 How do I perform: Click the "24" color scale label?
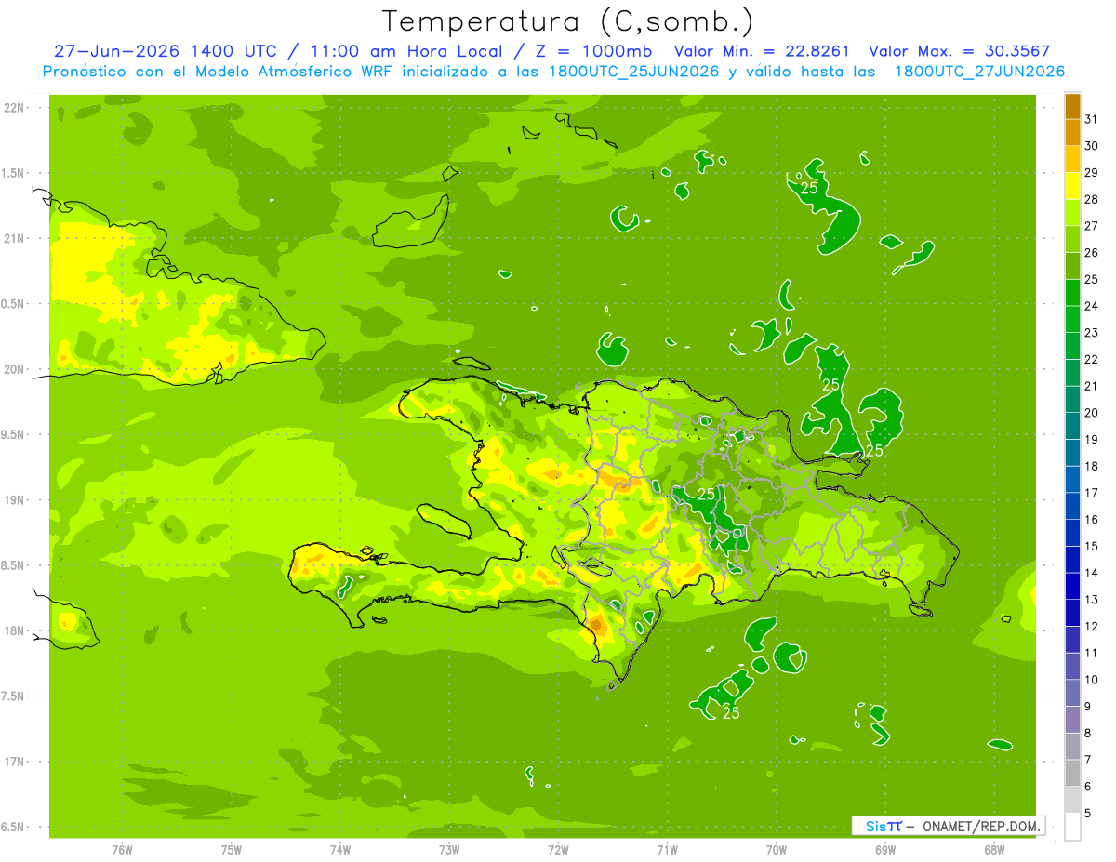[x=1092, y=305]
